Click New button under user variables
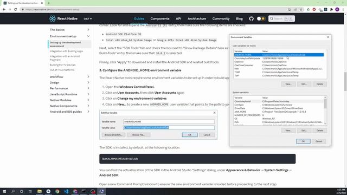 pos(288,84)
